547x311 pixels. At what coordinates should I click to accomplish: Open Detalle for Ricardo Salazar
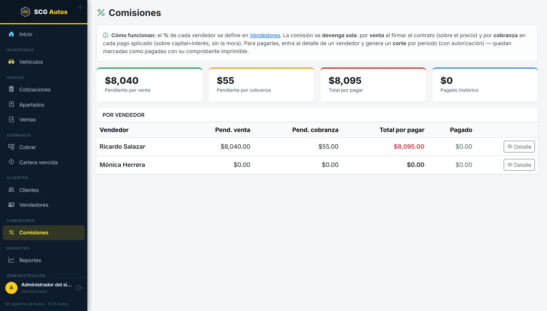(x=519, y=146)
